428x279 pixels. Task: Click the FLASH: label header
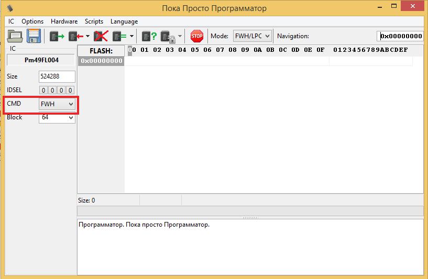[101, 51]
